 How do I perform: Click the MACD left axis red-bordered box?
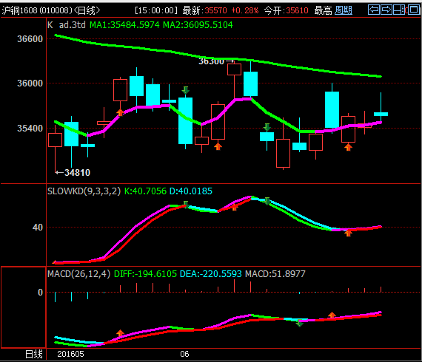coord(24,307)
